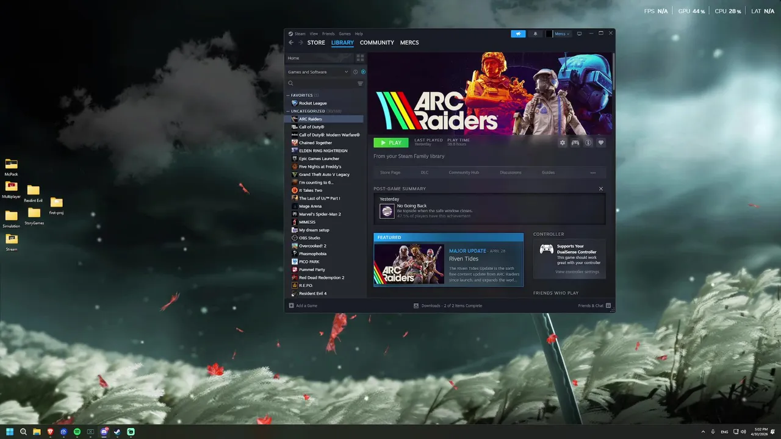Open the DLC link
The width and height of the screenshot is (781, 439).
pyautogui.click(x=425, y=173)
